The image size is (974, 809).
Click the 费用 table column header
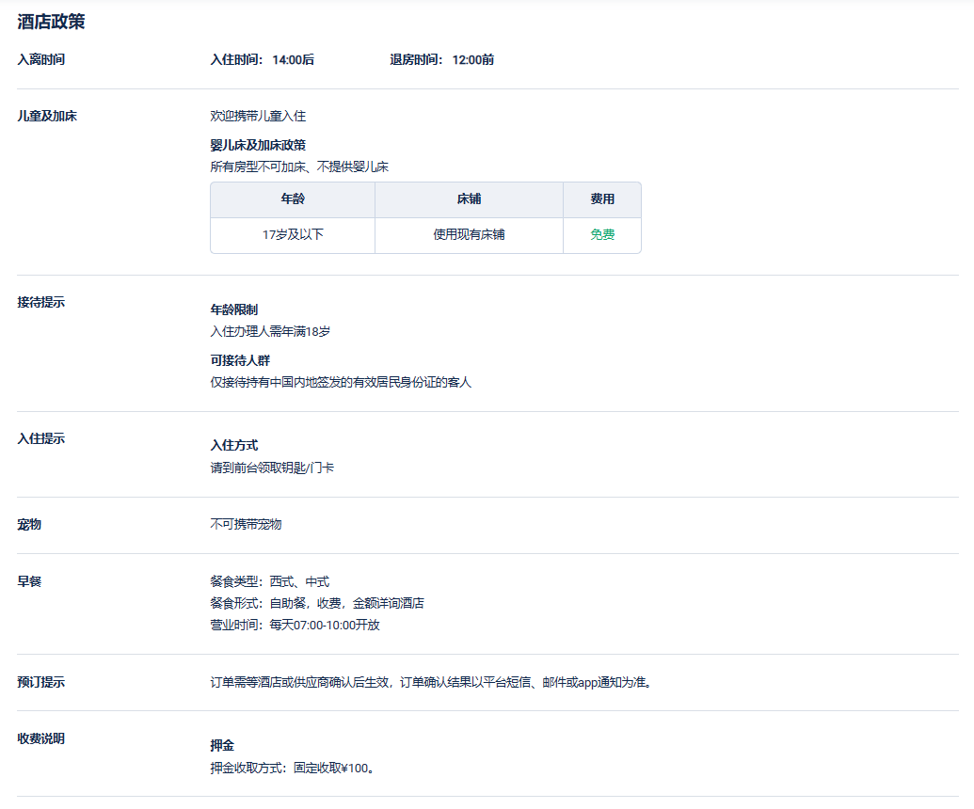pos(602,199)
